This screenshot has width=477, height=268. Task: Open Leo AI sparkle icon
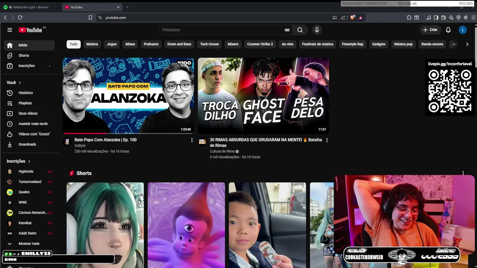point(451,17)
